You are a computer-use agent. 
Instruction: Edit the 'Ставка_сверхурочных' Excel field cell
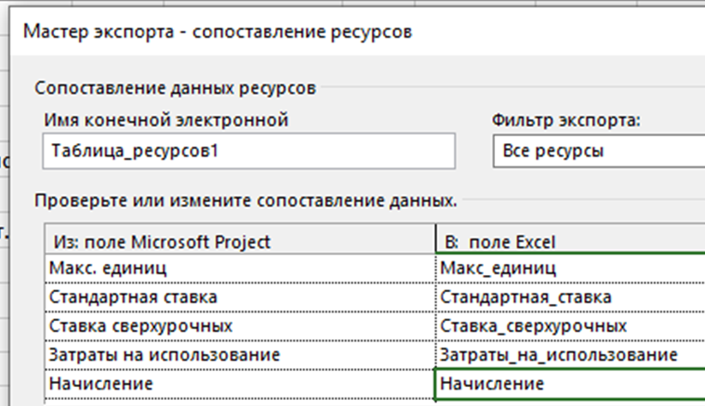point(571,326)
